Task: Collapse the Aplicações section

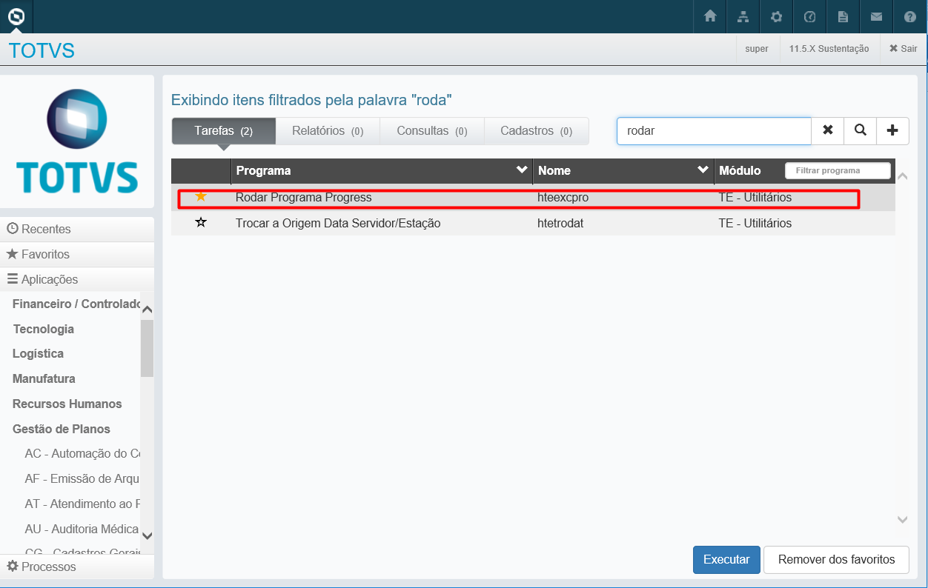Action: tap(77, 279)
